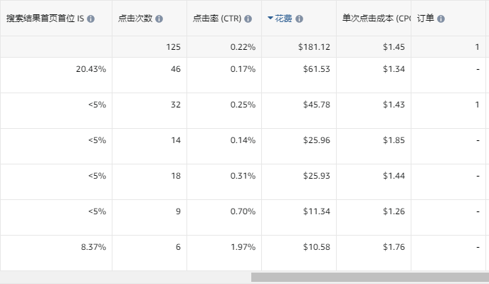Select the 8.37% impression share cell
This screenshot has height=284, width=489.
[56, 253]
